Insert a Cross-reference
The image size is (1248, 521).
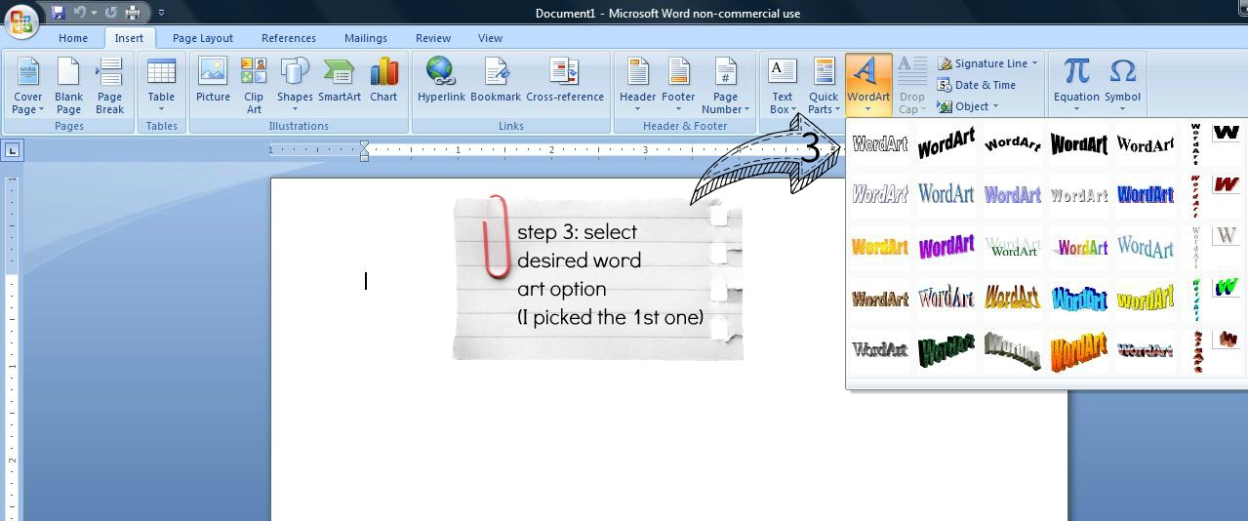click(x=564, y=81)
